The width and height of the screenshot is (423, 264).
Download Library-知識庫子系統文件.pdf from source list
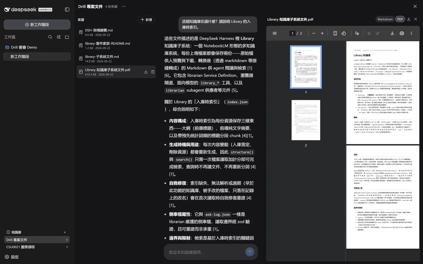pos(146,72)
